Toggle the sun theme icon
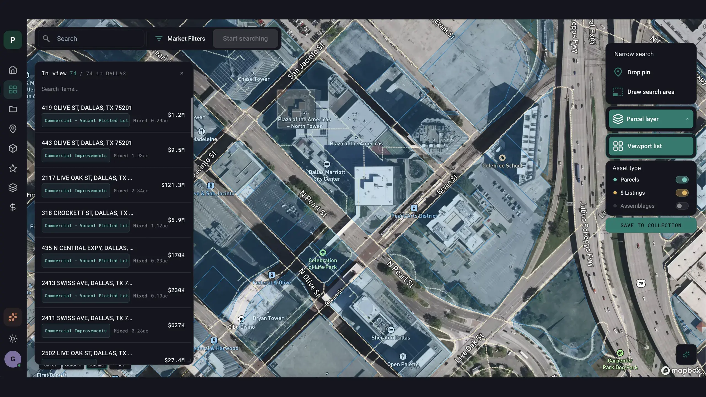 (13, 339)
